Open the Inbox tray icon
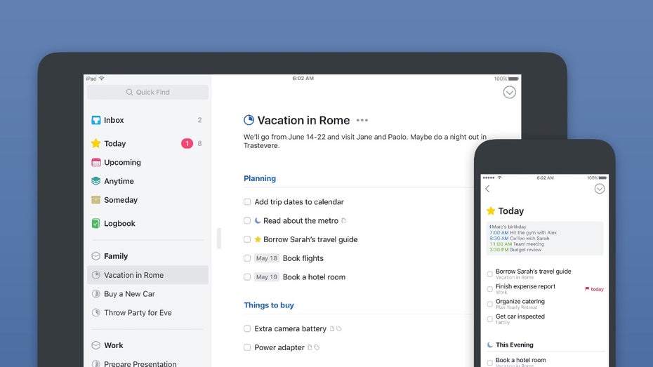Viewport: 653px width, 367px height. [x=95, y=120]
